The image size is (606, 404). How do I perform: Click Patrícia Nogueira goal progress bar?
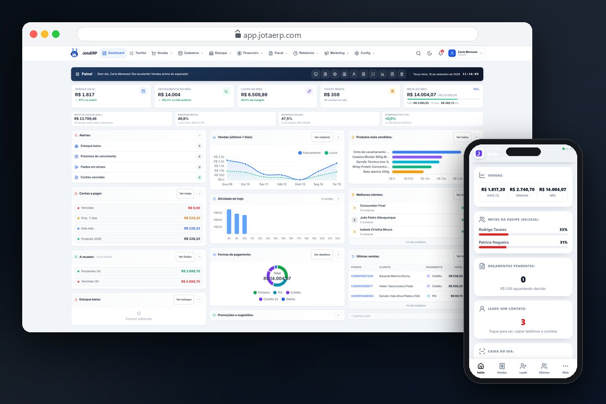coord(523,247)
